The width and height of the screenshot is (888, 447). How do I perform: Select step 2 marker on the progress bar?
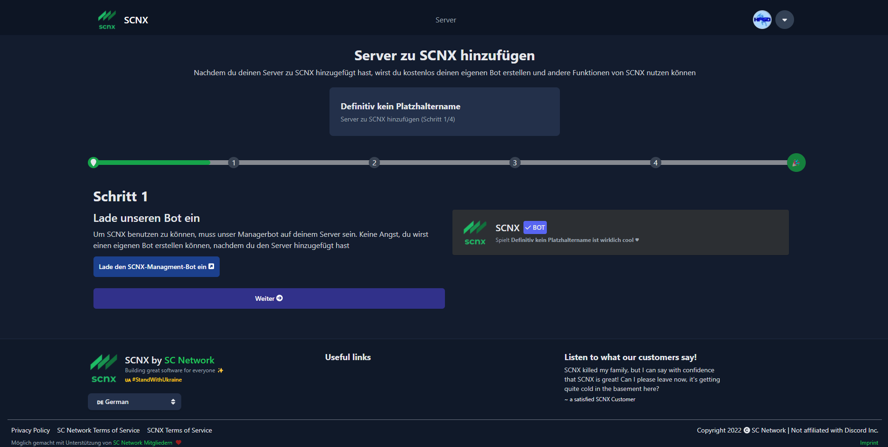coord(374,163)
